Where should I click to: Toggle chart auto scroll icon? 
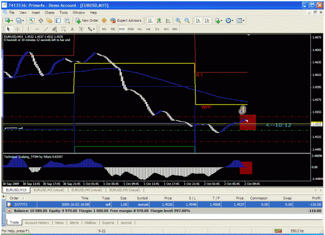[x=198, y=20]
